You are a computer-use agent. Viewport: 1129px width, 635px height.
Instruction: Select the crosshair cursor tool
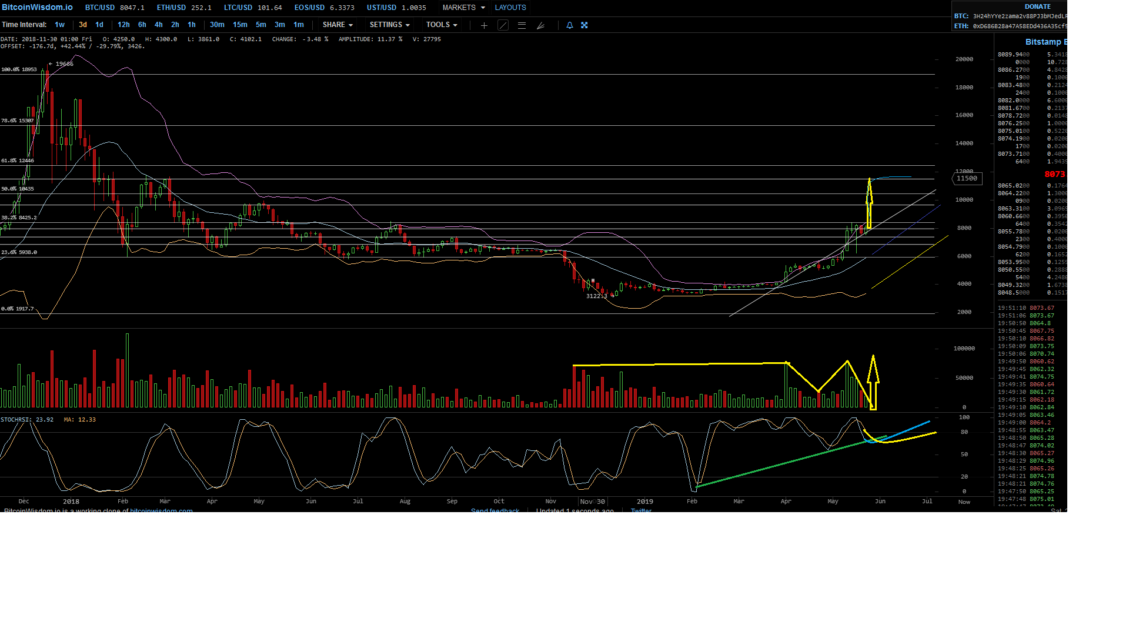point(484,25)
